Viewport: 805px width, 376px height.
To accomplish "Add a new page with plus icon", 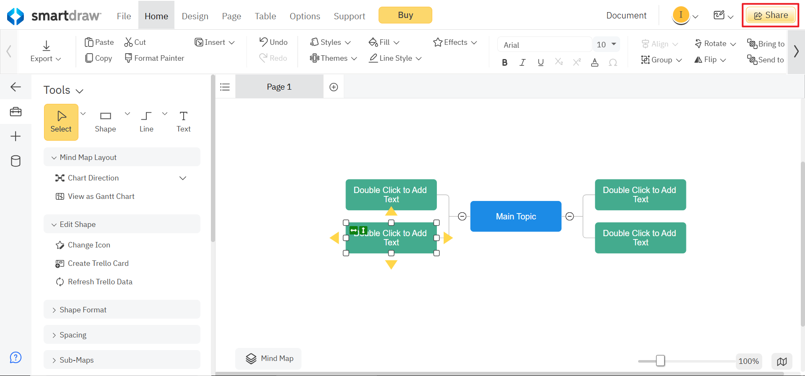I will pos(334,87).
